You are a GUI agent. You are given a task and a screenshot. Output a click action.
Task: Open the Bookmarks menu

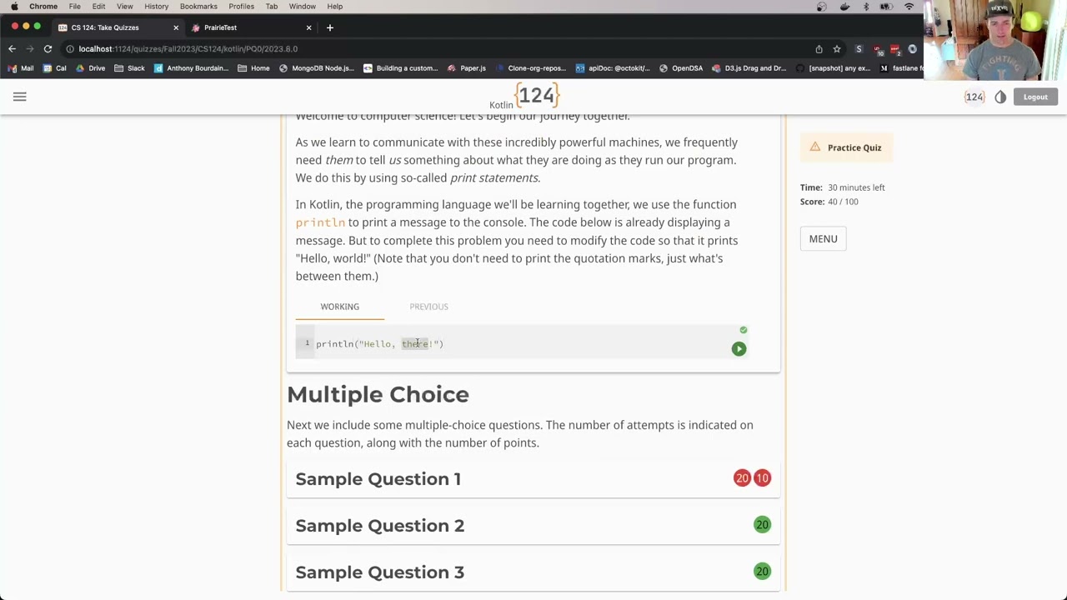(198, 7)
